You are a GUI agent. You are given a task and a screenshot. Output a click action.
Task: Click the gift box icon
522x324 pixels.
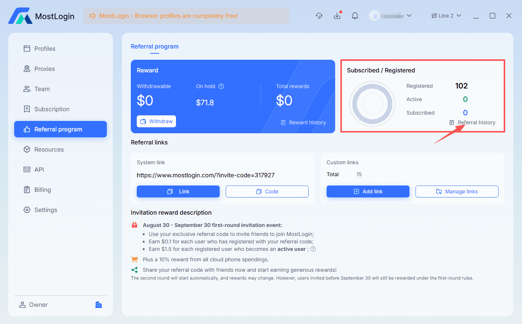coord(135,225)
